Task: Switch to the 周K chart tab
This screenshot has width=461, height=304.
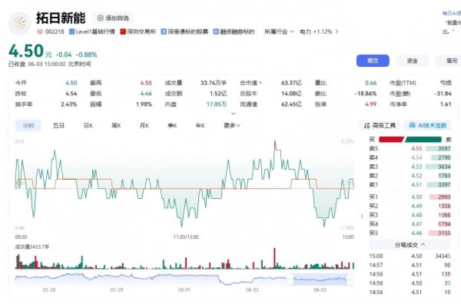Action: tap(116, 126)
